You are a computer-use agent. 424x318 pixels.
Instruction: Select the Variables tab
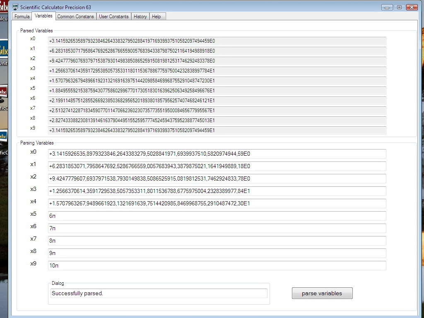(43, 16)
